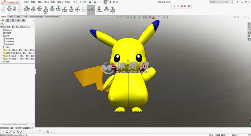The width and height of the screenshot is (251, 136).
Task: Click Zoom to Fit in view toolbar
Action: [x=118, y=17]
